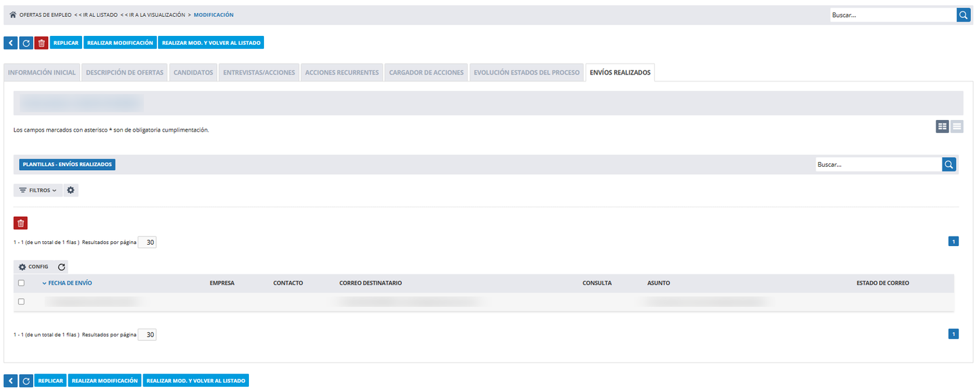Click top REALIZAR MOD. Y VOLVER AL LISTADO
Viewport: 977px width, 391px height.
[210, 43]
